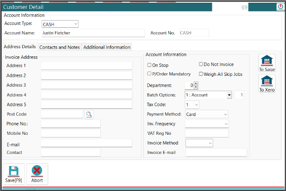Click the Save[F9] floppy disk button
286x191 pixels.
14,174
